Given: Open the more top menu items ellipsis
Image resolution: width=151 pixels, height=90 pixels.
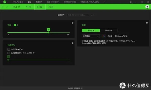Looking at the screenshot, I should (104, 2).
